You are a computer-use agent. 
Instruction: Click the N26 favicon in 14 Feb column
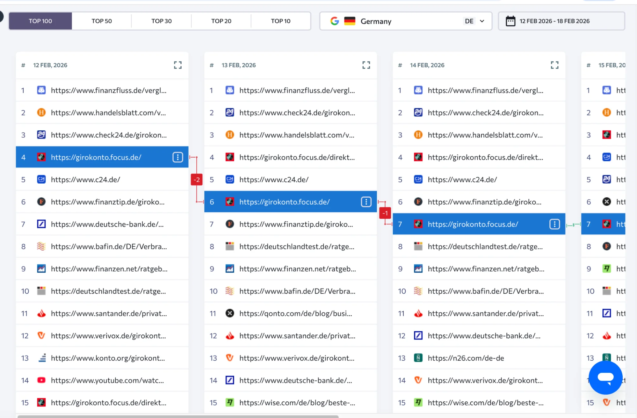[418, 358]
